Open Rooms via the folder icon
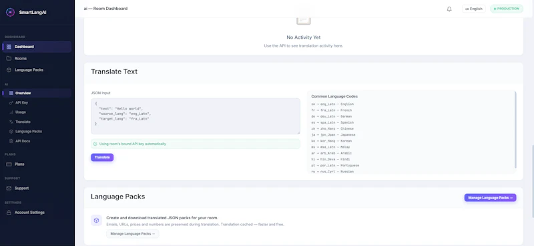 click(x=9, y=58)
